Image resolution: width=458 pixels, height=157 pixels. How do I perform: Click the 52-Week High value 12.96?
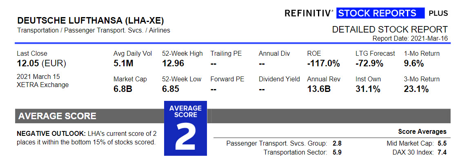173,63
